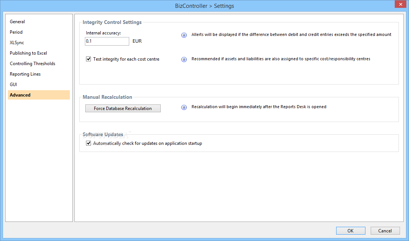Select Reporting Lines in the sidebar
The height and width of the screenshot is (241, 409).
pyautogui.click(x=39, y=74)
